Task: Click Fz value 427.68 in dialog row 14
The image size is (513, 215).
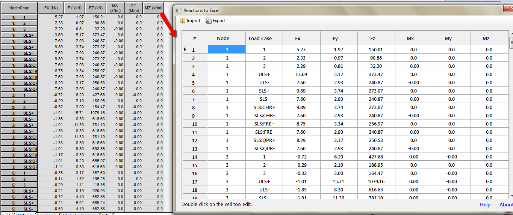Action: coord(376,157)
